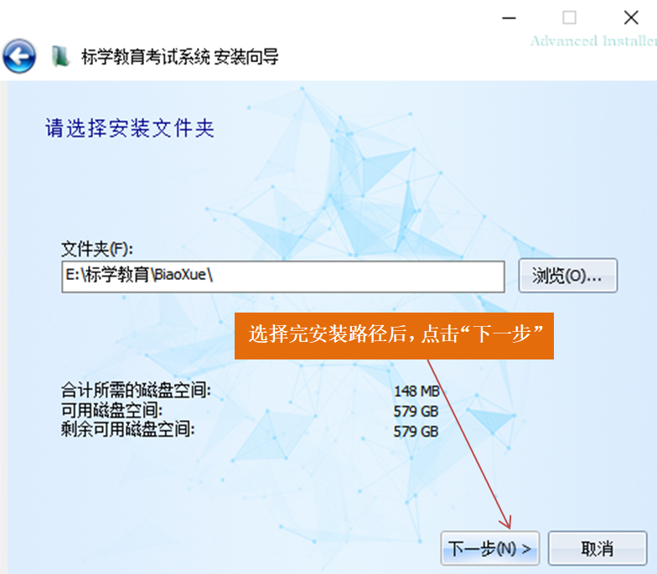Image resolution: width=657 pixels, height=574 pixels.
Task: Click the 标学教育考试系统 安装向导 title text
Action: pyautogui.click(x=180, y=57)
